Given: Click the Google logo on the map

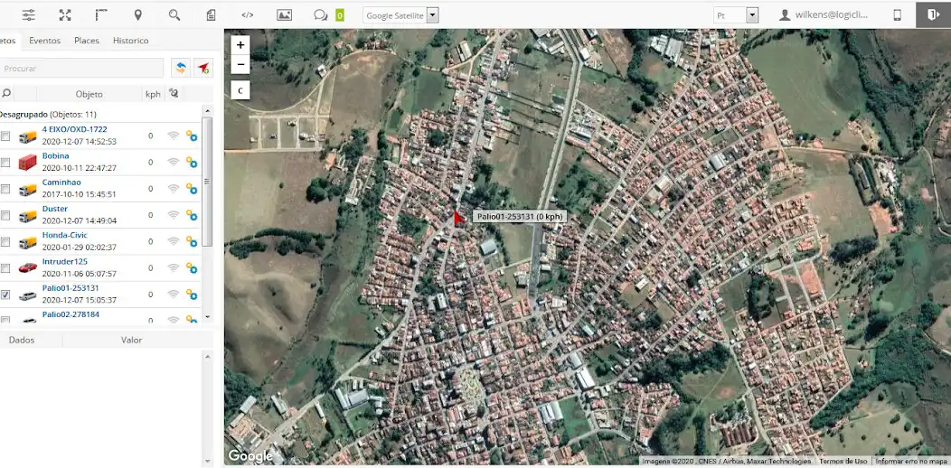Looking at the screenshot, I should 250,456.
